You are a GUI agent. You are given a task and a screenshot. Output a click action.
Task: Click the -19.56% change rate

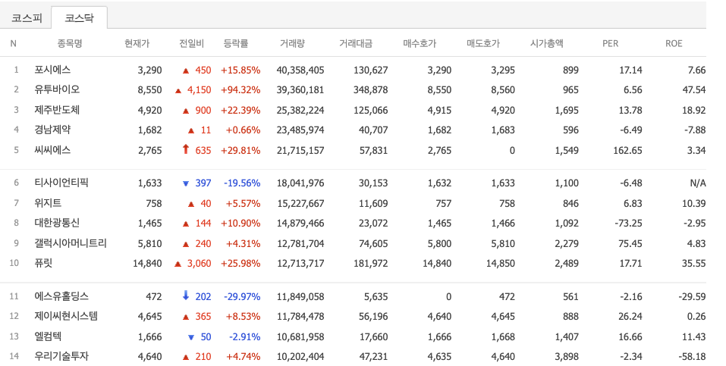242,183
